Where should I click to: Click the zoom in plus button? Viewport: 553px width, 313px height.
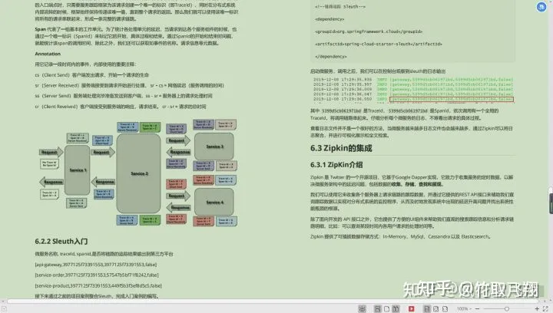pos(537,308)
